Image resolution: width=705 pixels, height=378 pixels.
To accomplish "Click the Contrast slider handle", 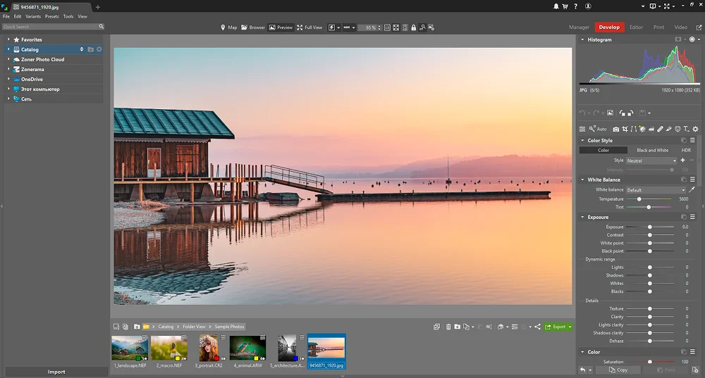I will pyautogui.click(x=650, y=235).
